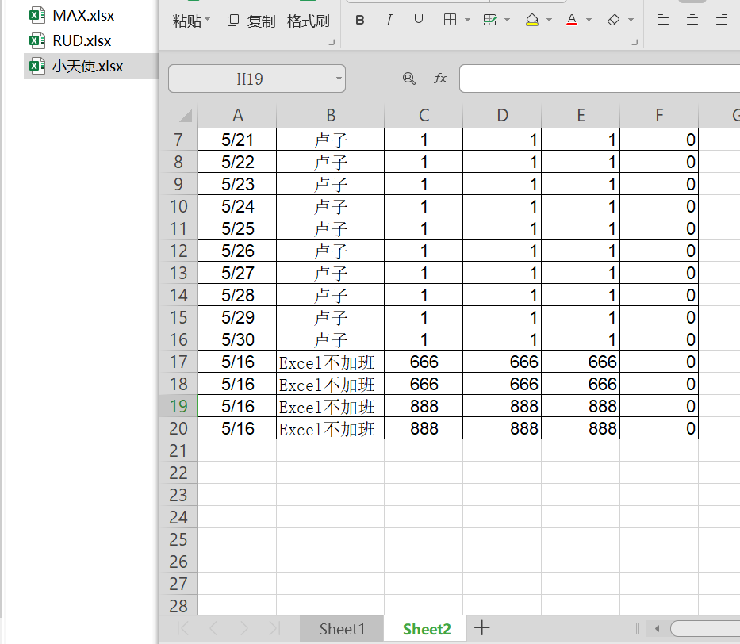Center align text

click(x=692, y=20)
